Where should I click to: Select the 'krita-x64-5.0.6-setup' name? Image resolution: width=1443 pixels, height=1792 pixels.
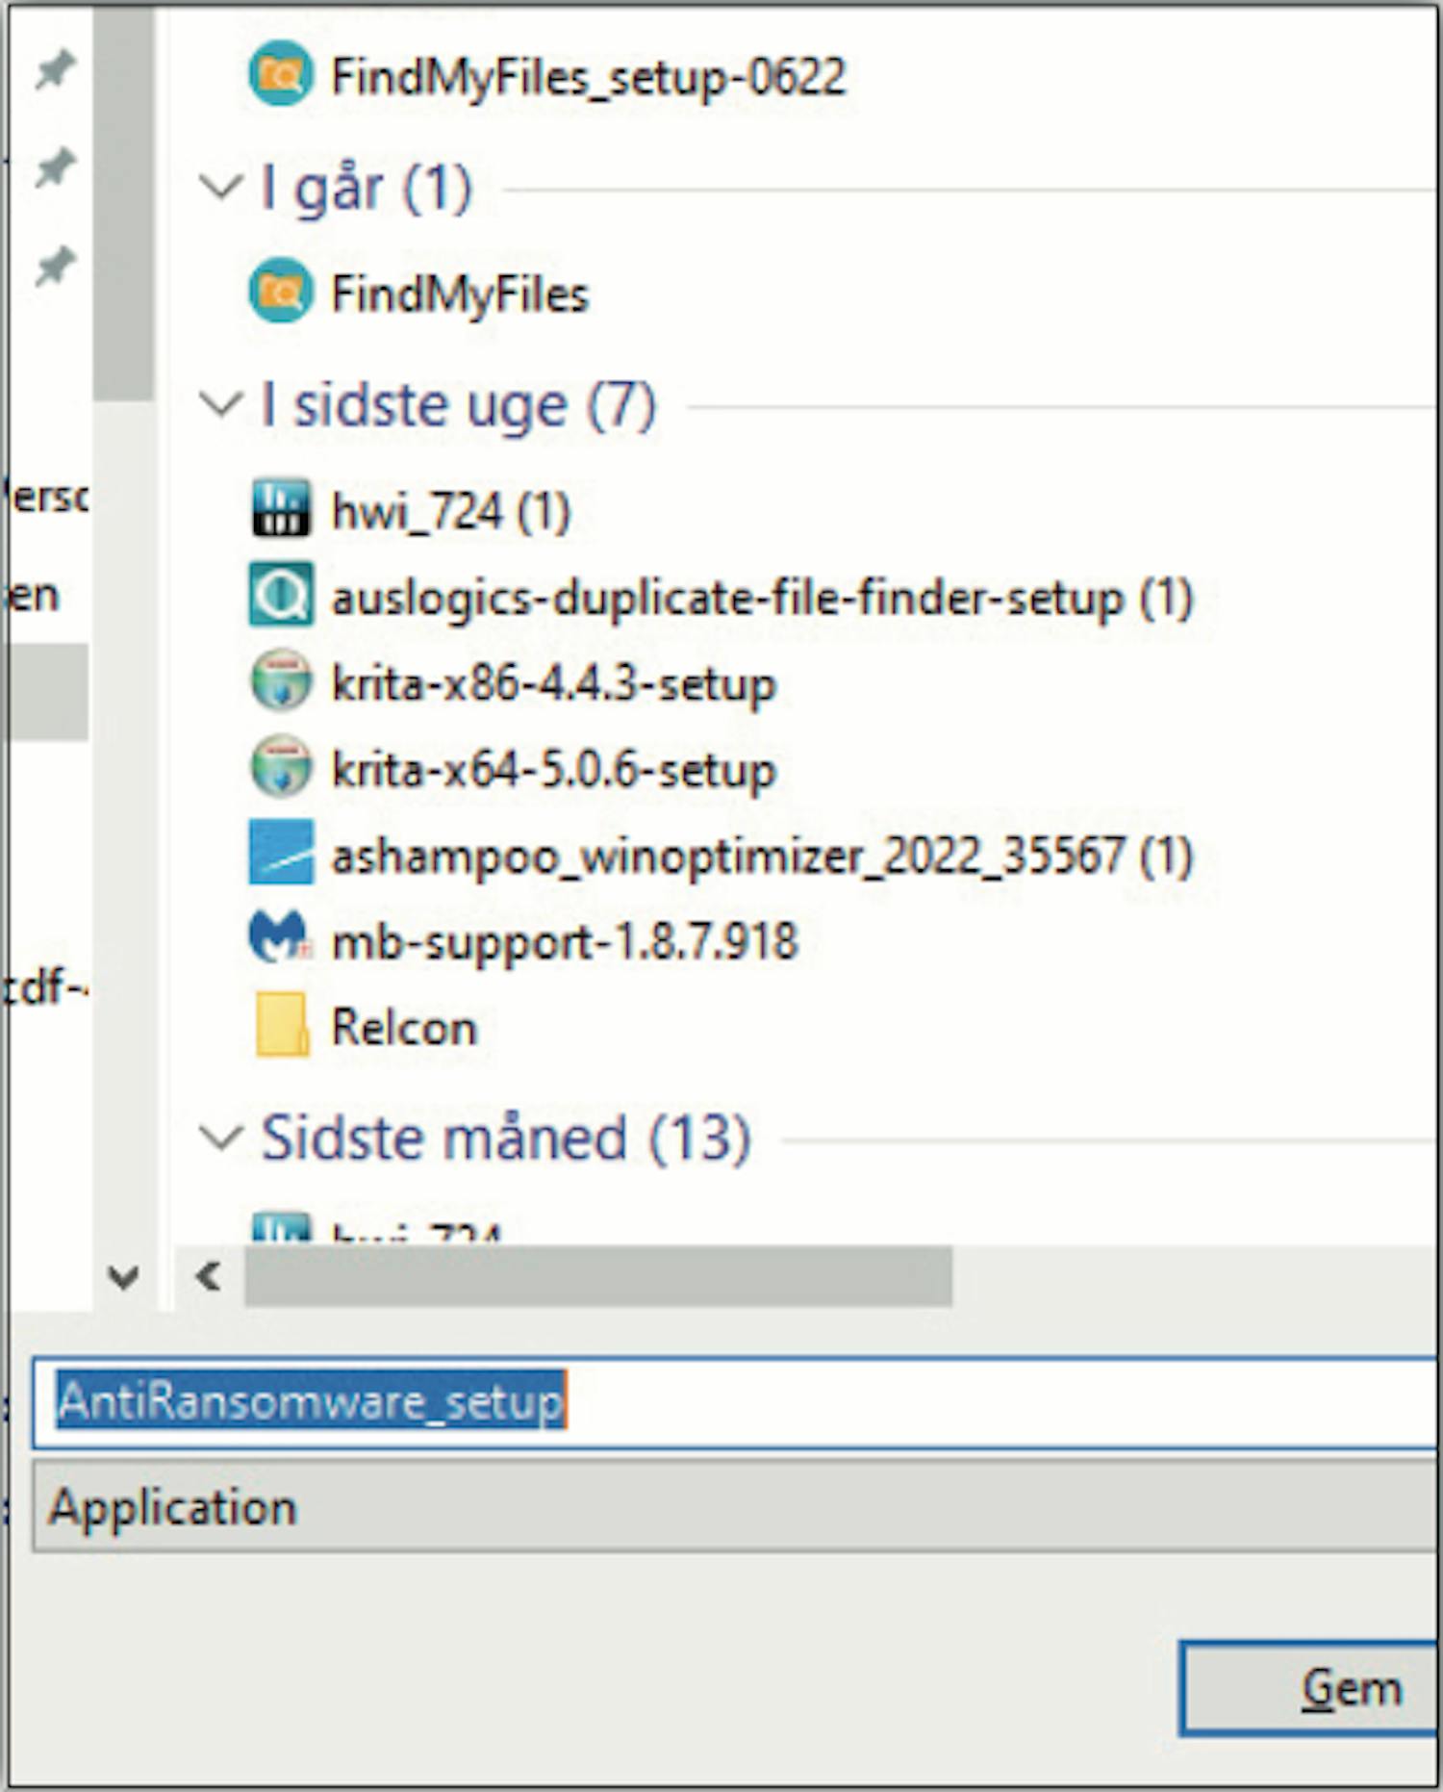554,770
